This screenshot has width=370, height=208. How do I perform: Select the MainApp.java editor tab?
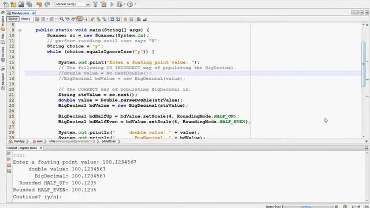[20, 13]
